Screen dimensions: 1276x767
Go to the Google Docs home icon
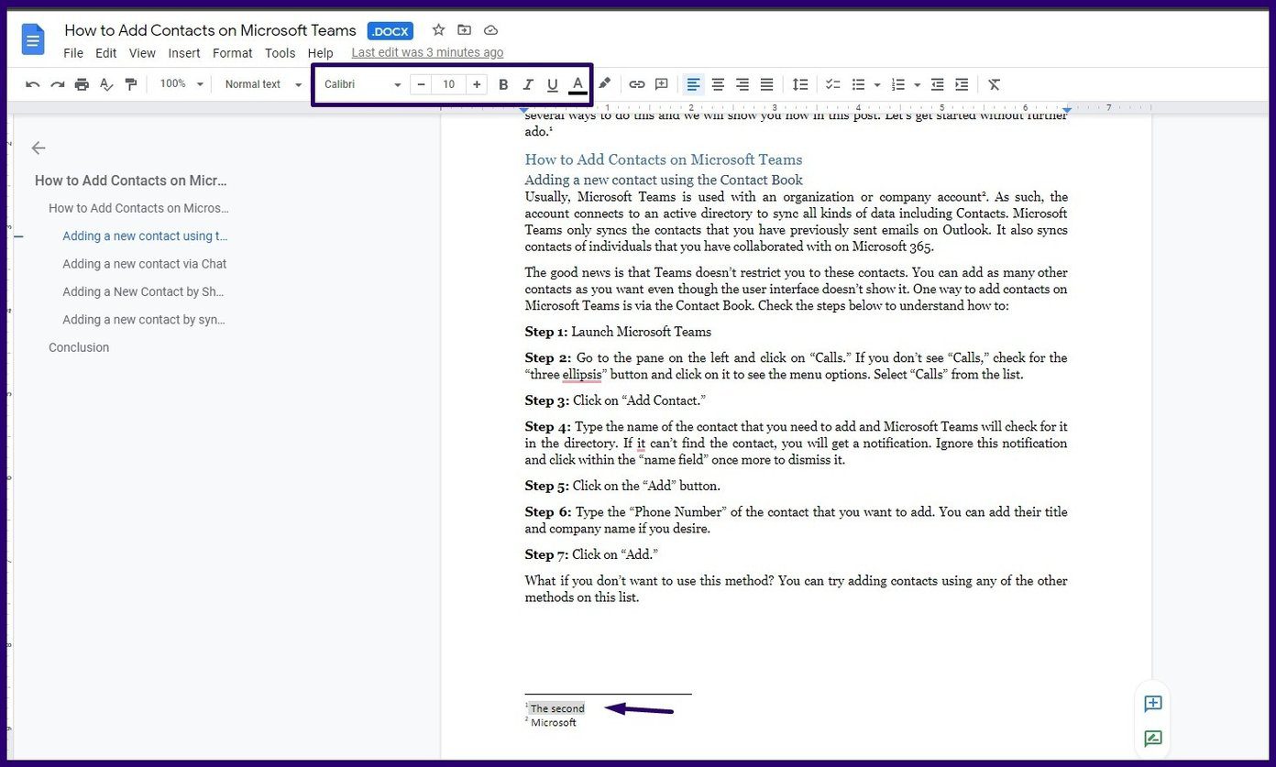pos(33,39)
